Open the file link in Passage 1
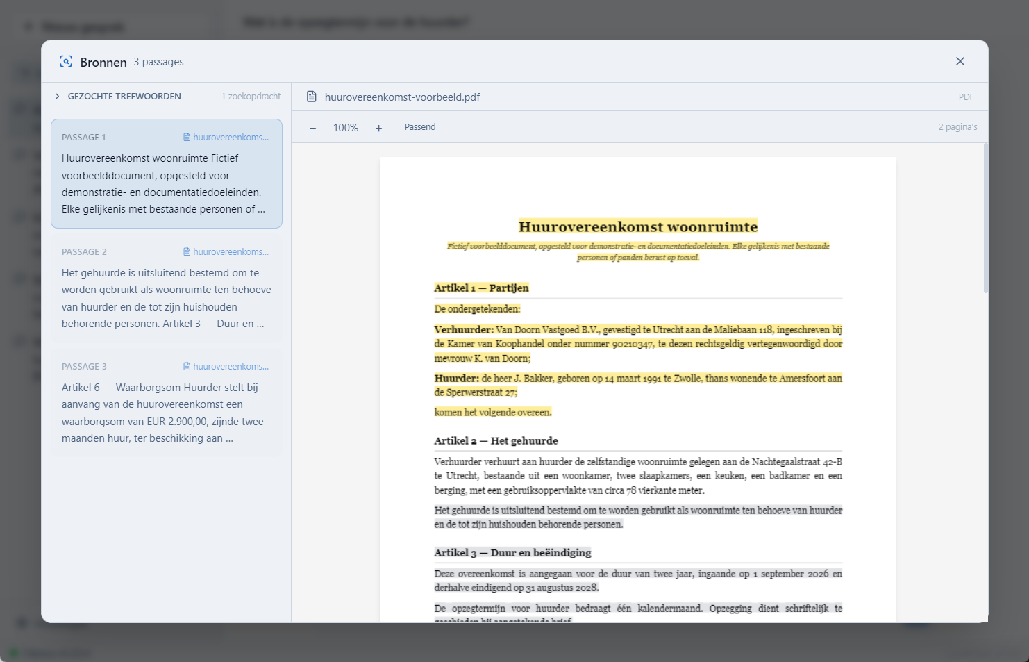Image resolution: width=1029 pixels, height=662 pixels. 226,138
